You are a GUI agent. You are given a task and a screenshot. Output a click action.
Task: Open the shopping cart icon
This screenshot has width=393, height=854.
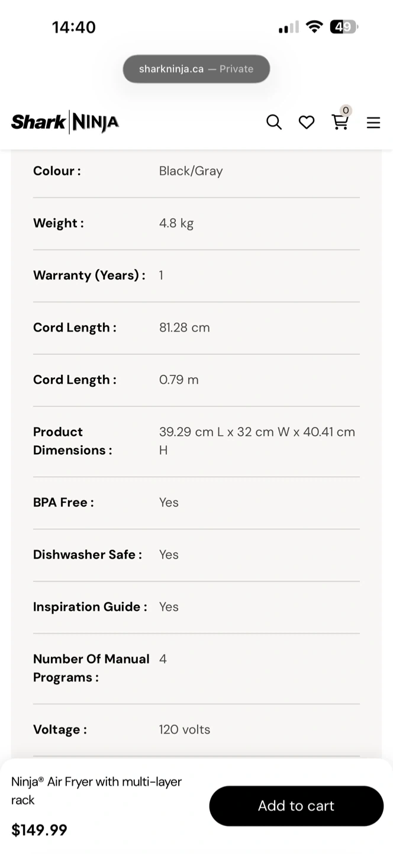[340, 122]
